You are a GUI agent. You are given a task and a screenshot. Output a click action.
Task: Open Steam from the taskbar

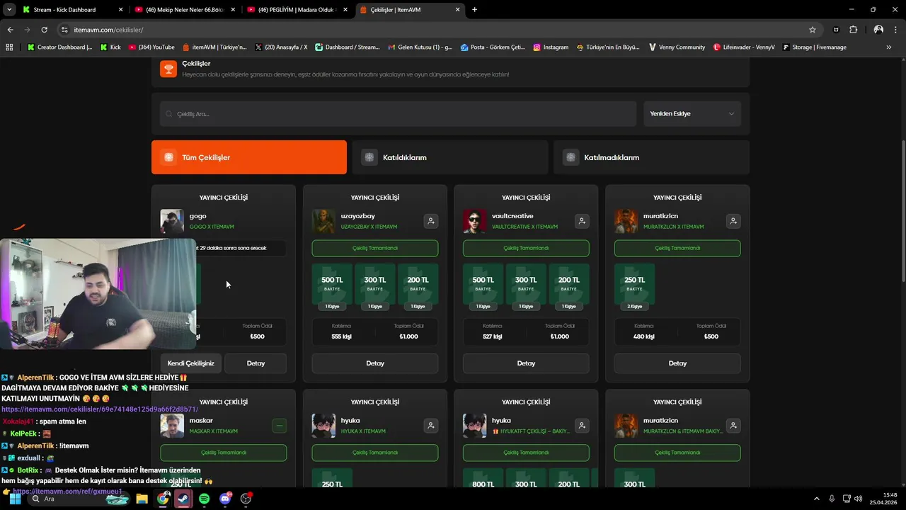tap(183, 499)
